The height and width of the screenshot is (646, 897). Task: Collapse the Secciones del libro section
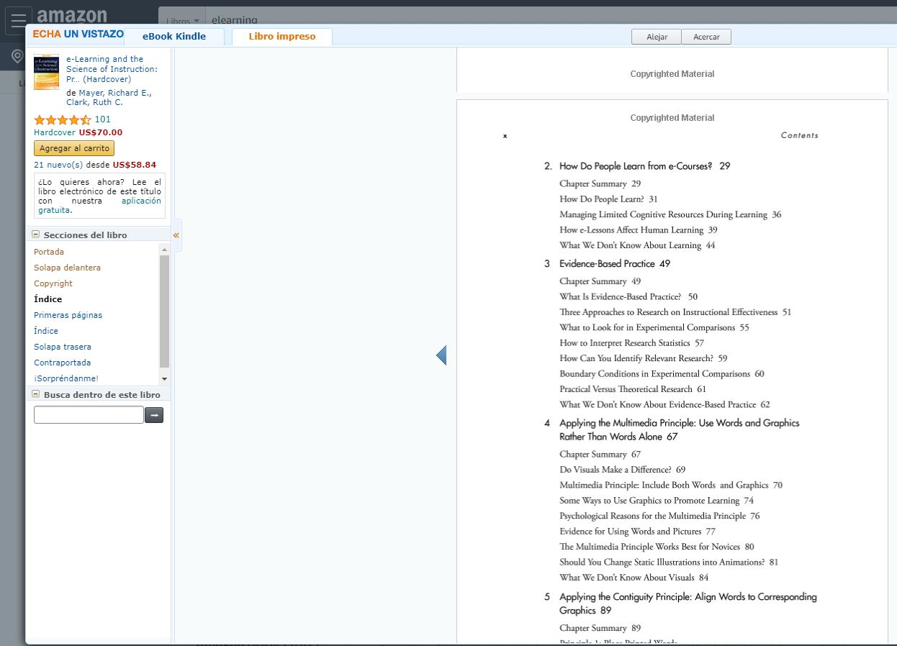36,235
